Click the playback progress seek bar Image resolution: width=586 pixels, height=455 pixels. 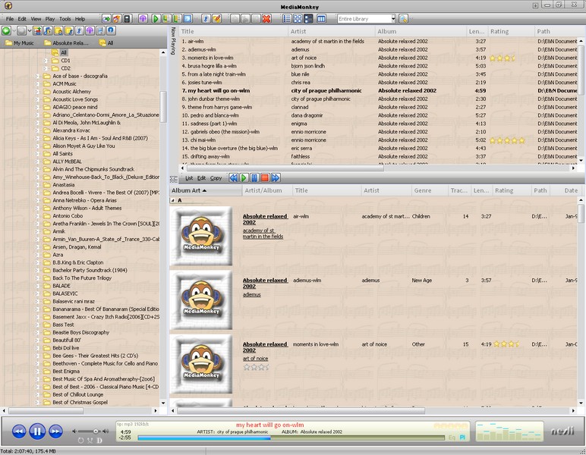291,438
